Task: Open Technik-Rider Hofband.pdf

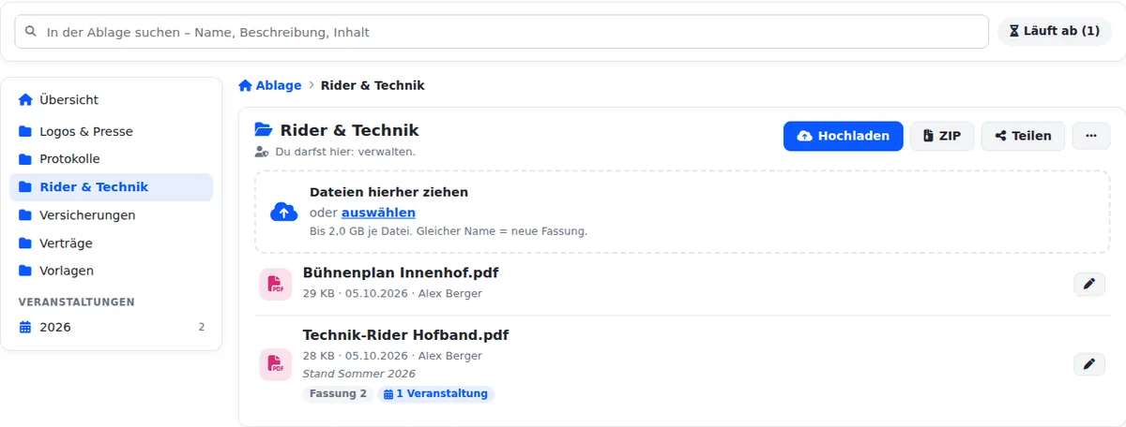Action: 405,335
